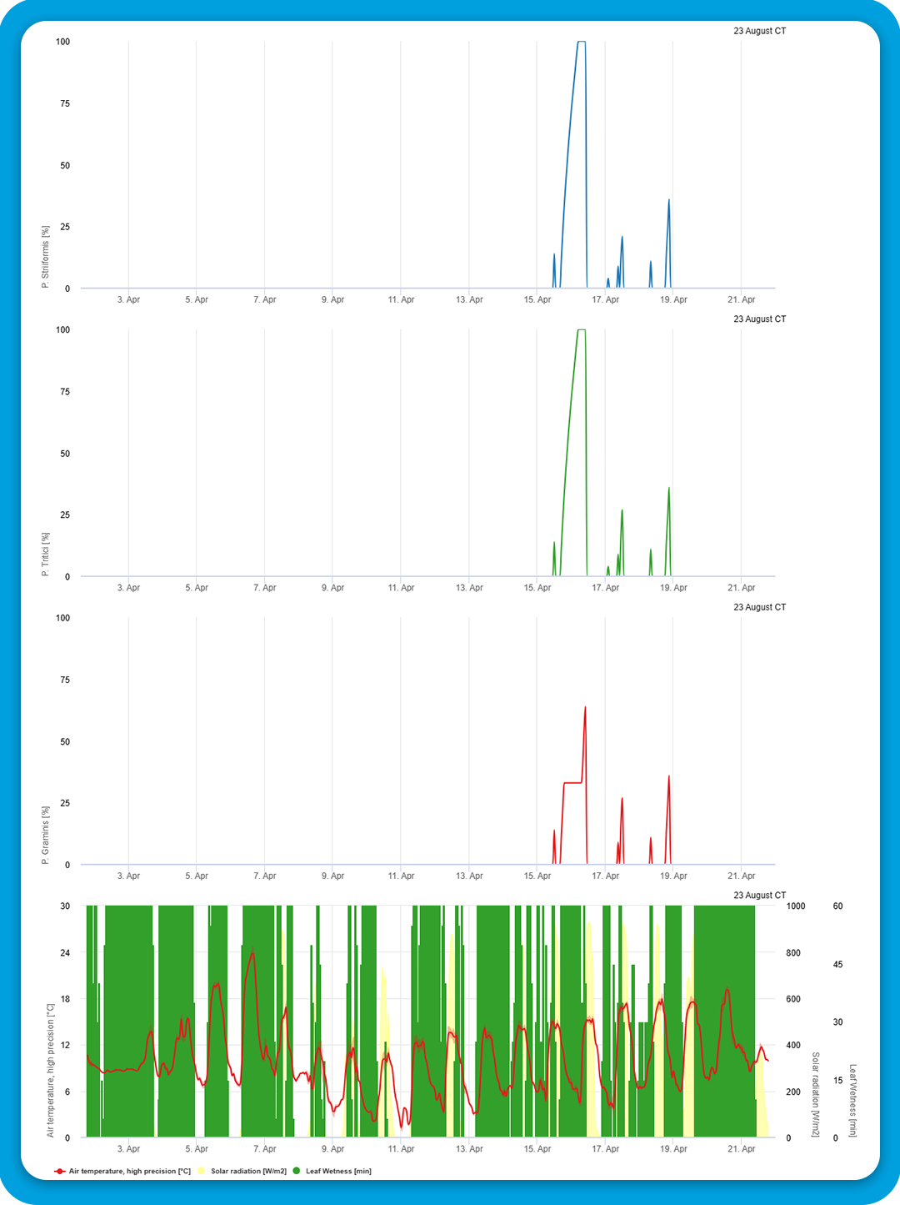Click the Solar radiation [W/m2] right axis title
The image size is (900, 1205).
(x=816, y=1094)
